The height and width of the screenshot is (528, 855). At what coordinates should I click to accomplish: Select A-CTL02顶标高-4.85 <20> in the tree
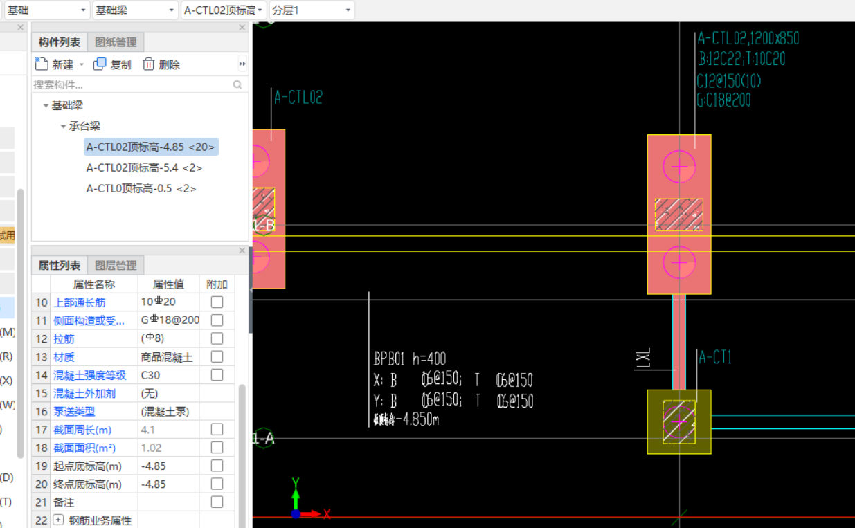(152, 147)
